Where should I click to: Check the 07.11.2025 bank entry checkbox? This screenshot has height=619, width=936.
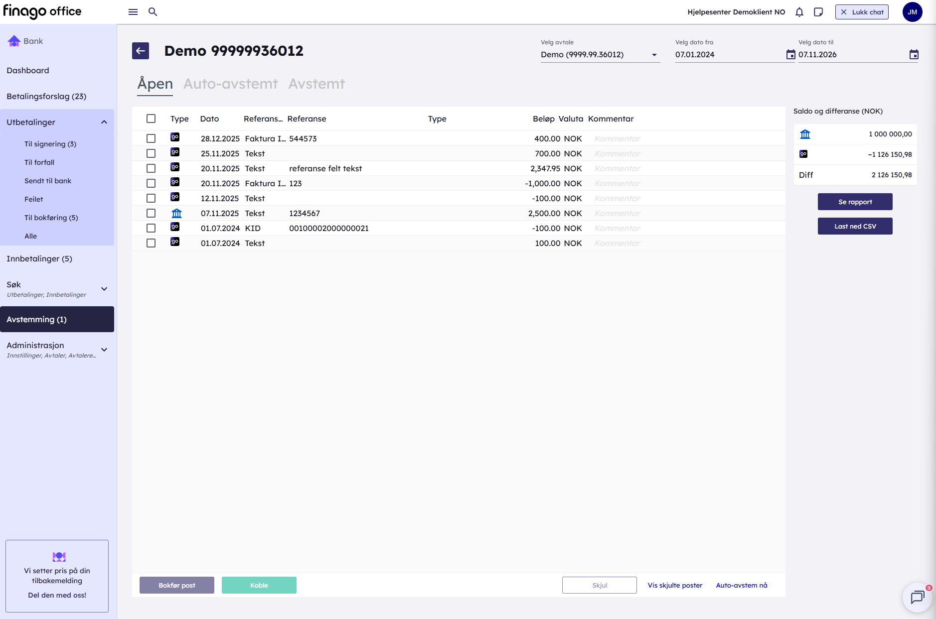pyautogui.click(x=151, y=213)
